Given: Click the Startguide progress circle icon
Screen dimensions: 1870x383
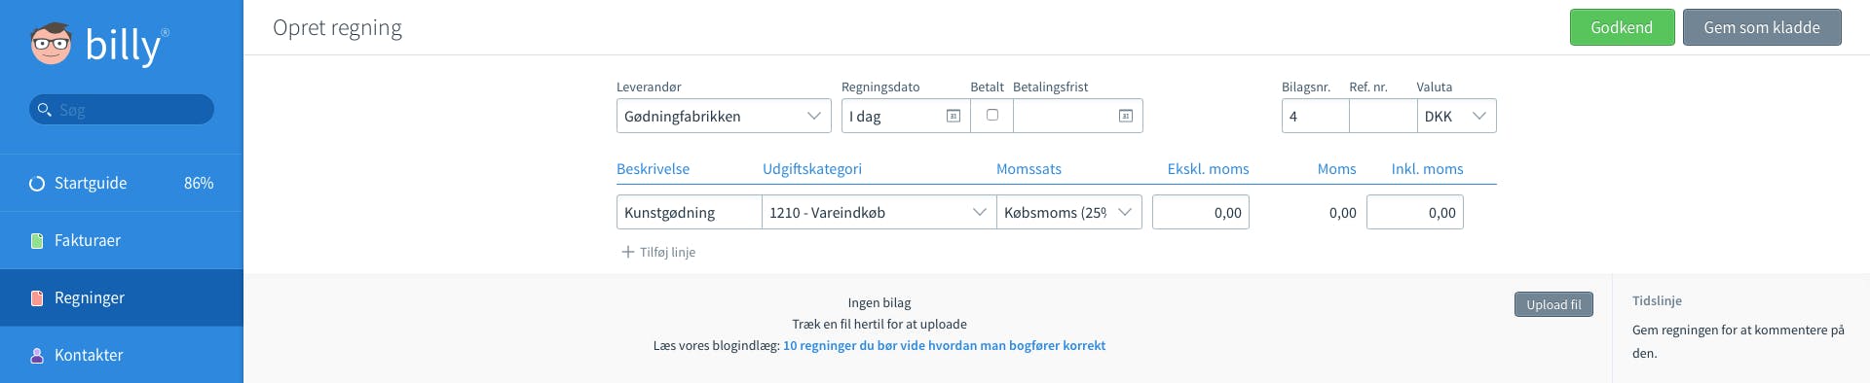Looking at the screenshot, I should pyautogui.click(x=37, y=184).
